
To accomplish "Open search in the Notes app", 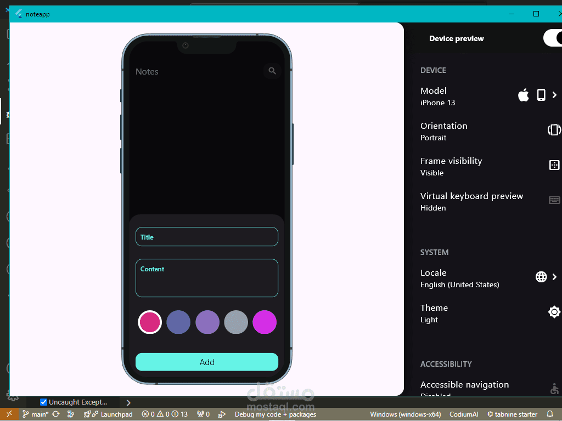I will 272,71.
